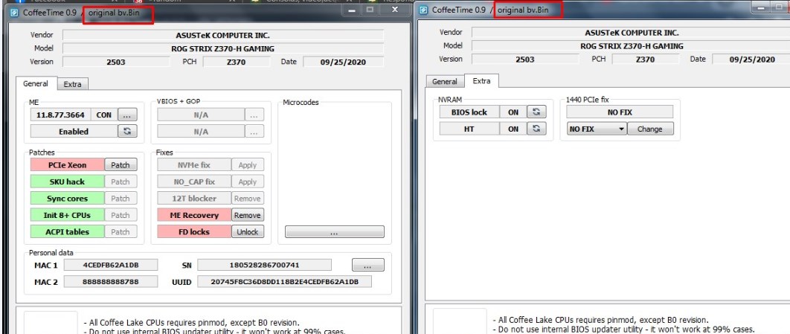
Task: Click NO_CAP fix label
Action: 194,182
